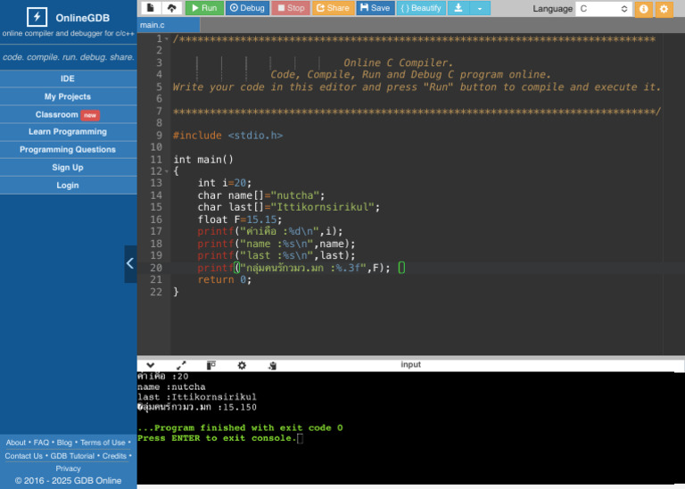Collapse the console with the down chevron
The width and height of the screenshot is (685, 489).
pyautogui.click(x=150, y=365)
